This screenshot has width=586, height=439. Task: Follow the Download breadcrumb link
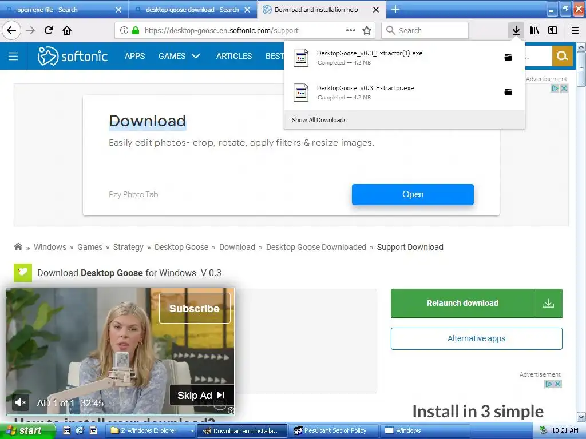(237, 247)
